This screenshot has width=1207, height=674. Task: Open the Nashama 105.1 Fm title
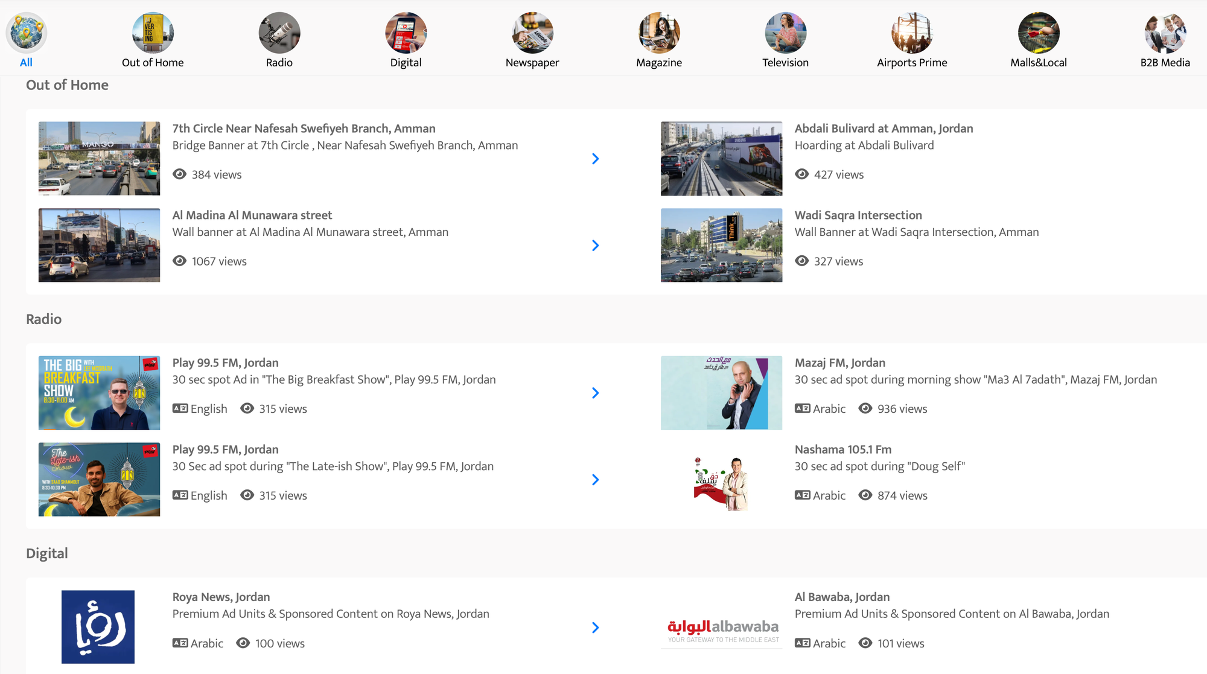click(x=842, y=450)
